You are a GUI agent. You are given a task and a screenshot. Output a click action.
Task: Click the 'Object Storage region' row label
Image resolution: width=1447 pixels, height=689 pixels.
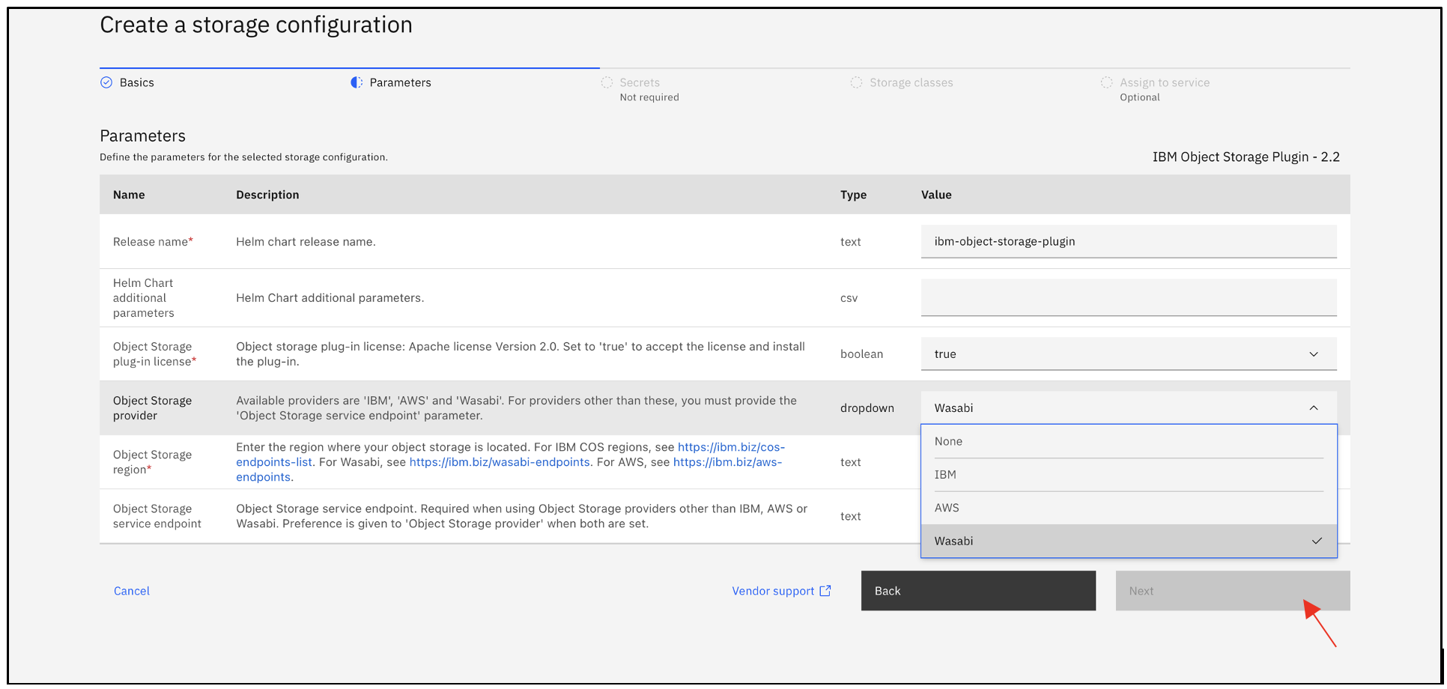coord(152,462)
